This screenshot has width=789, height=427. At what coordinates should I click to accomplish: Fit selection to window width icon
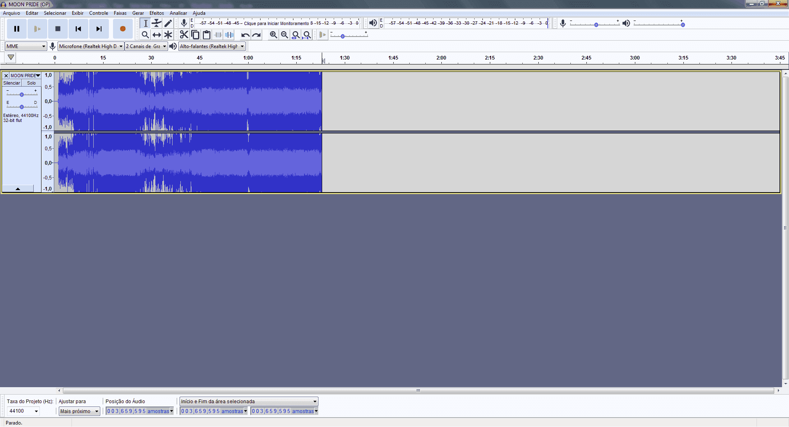(295, 35)
